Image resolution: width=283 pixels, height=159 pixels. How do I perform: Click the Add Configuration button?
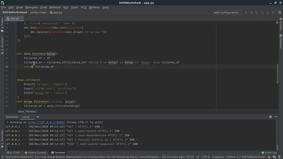coord(227,12)
